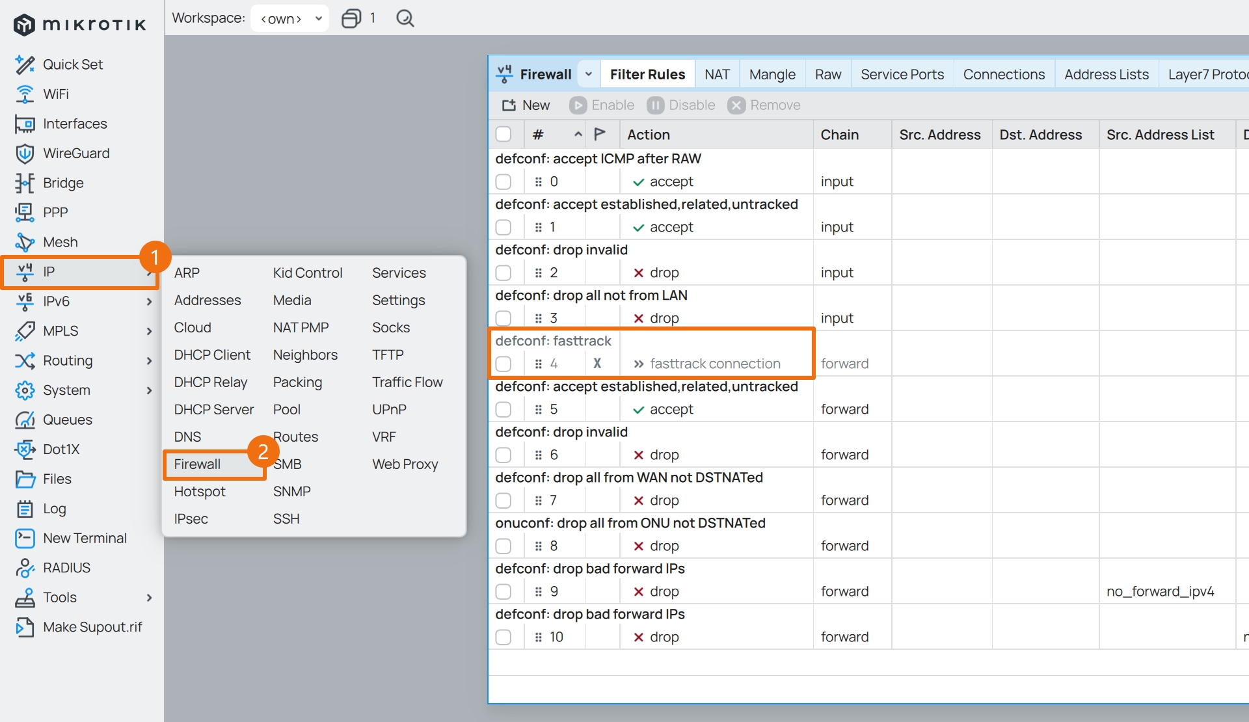Click the Interfaces icon in sidebar

pyautogui.click(x=25, y=124)
